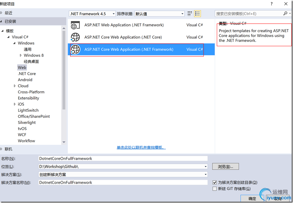Select the Cross-Platform tree item
Viewport: 293px width, 203px height.
31,92
